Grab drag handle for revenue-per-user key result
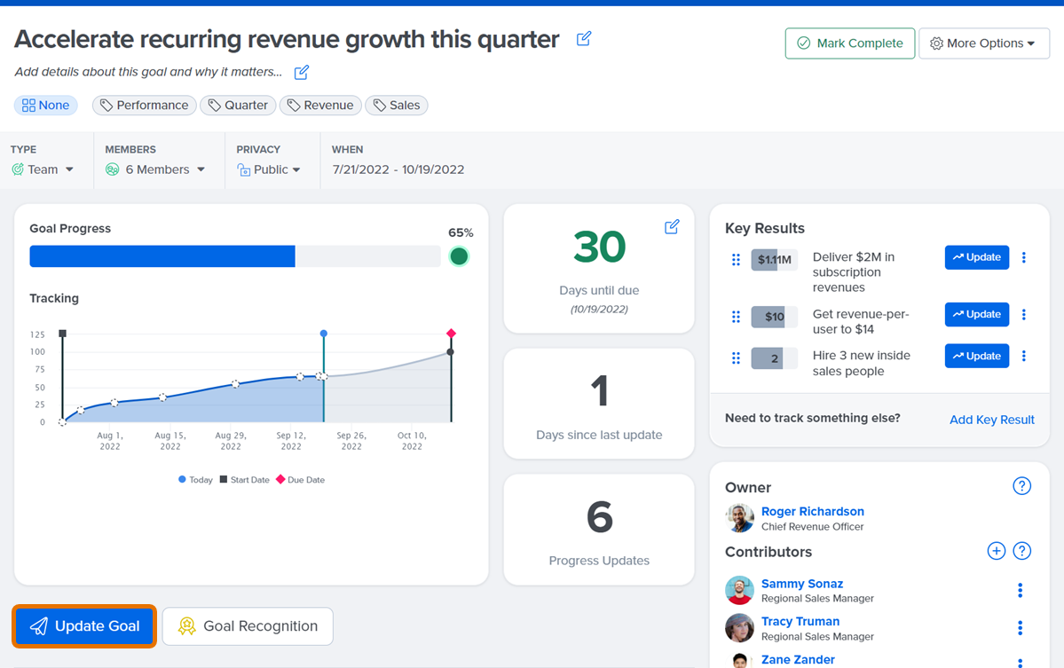This screenshot has width=1064, height=668. click(736, 317)
